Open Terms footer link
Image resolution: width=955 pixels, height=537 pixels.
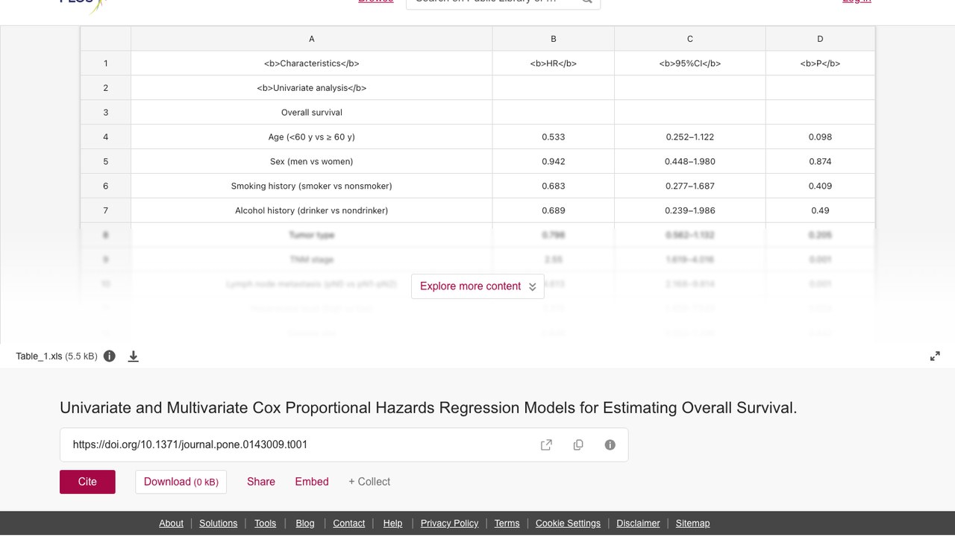507,524
